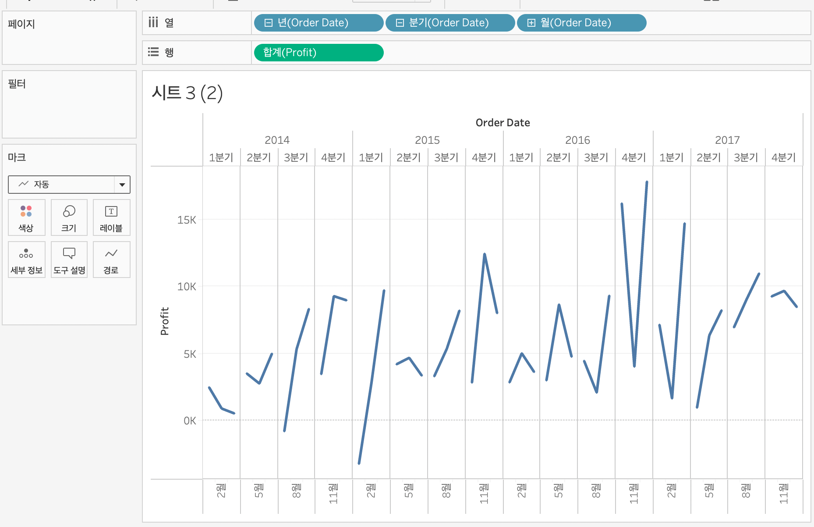Collapse the 년(Order Date) pill minus icon

(x=269, y=23)
